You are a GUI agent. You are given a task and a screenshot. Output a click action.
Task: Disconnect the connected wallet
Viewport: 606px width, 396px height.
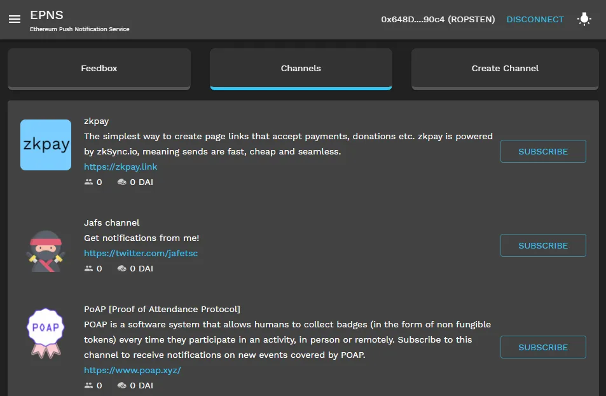[x=535, y=20]
